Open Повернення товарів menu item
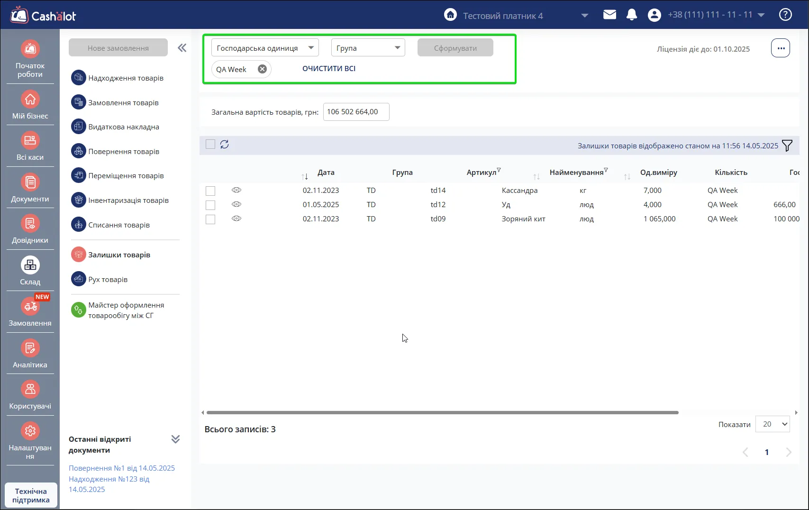This screenshot has width=809, height=510. [x=115, y=151]
